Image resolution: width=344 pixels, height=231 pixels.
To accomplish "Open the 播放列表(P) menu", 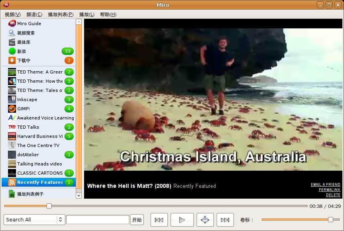I will point(61,14).
